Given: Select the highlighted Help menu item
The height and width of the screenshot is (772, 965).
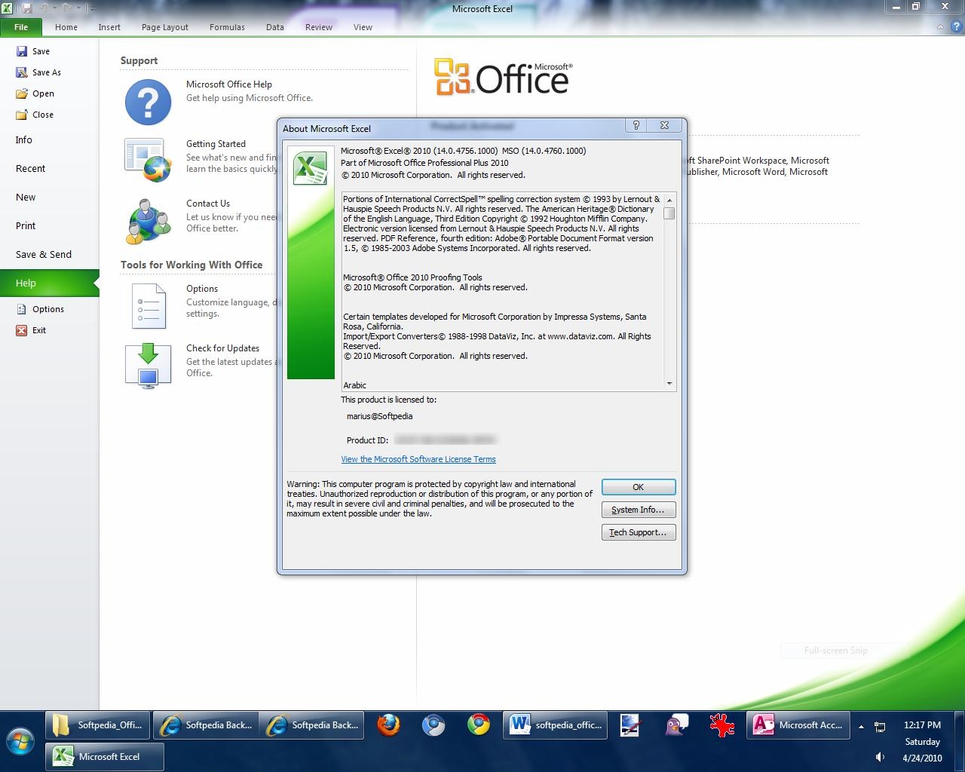Looking at the screenshot, I should coord(49,283).
